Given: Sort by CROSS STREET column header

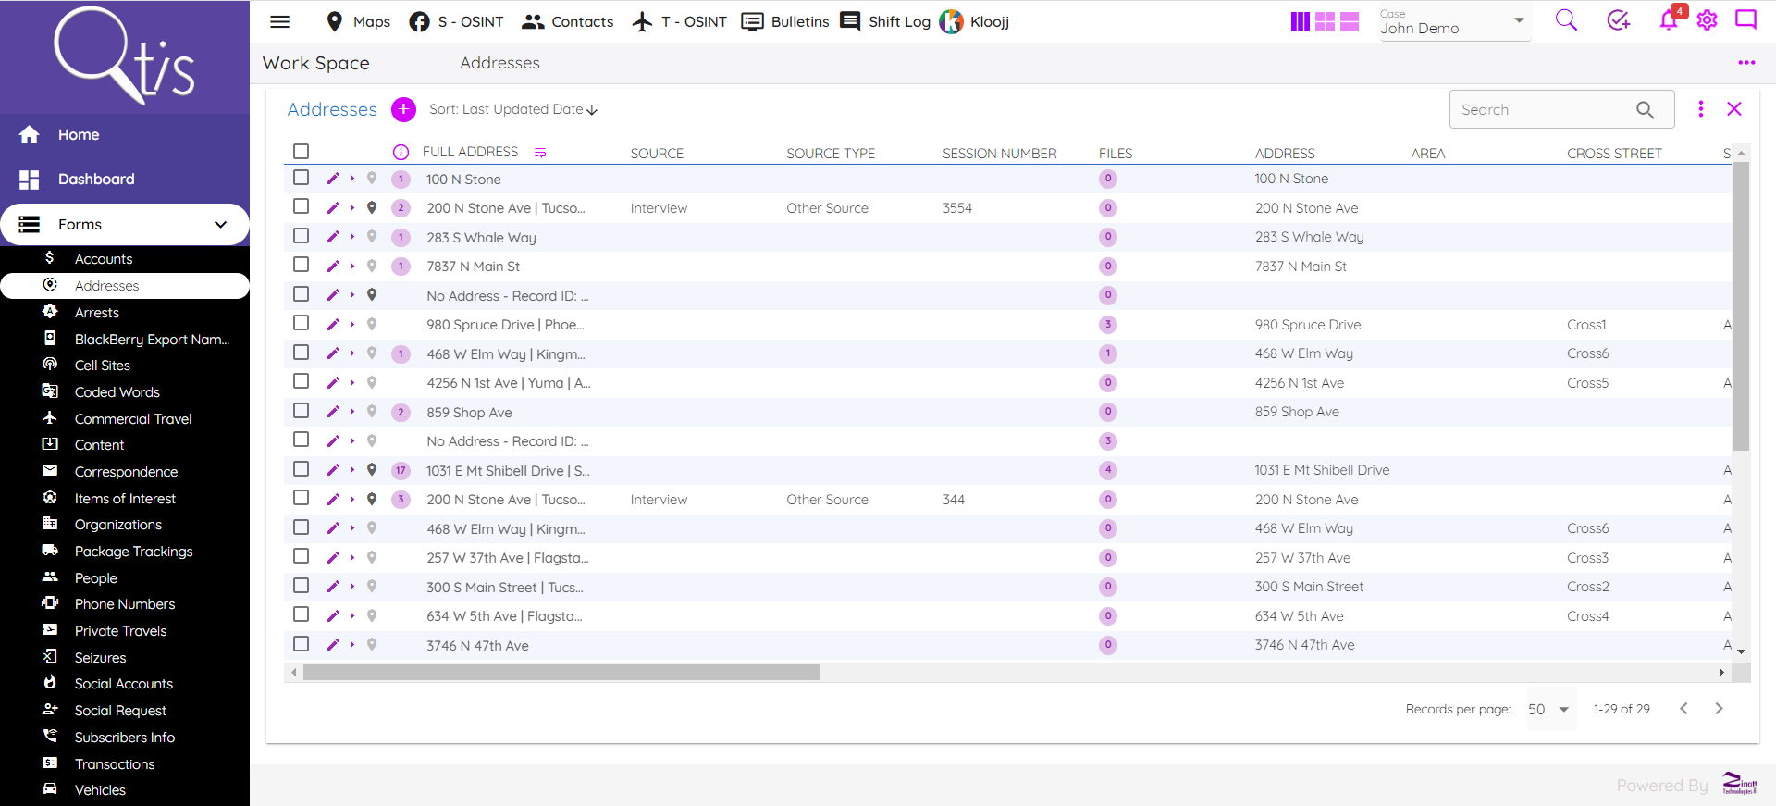Looking at the screenshot, I should click(x=1614, y=154).
